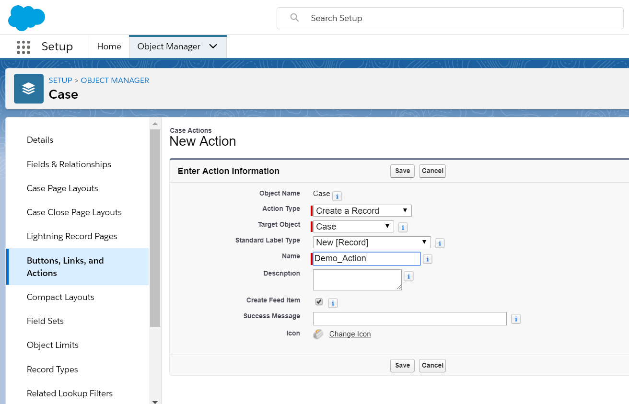629x404 pixels.
Task: Open the Action Type dropdown
Action: click(x=406, y=210)
